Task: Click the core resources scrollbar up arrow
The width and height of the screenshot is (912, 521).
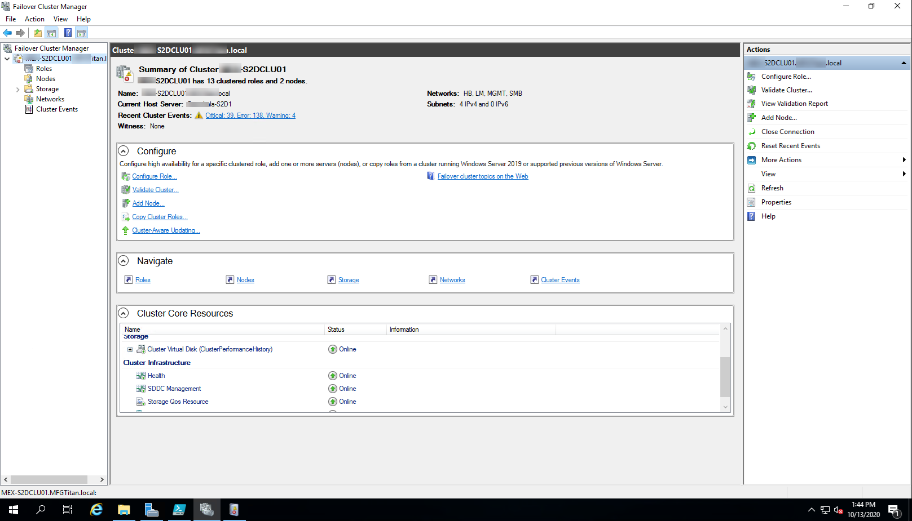Action: [725, 328]
